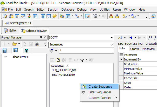Switch to the Synonyms tab
This screenshot has height=107, width=157.
pyautogui.click(x=148, y=49)
